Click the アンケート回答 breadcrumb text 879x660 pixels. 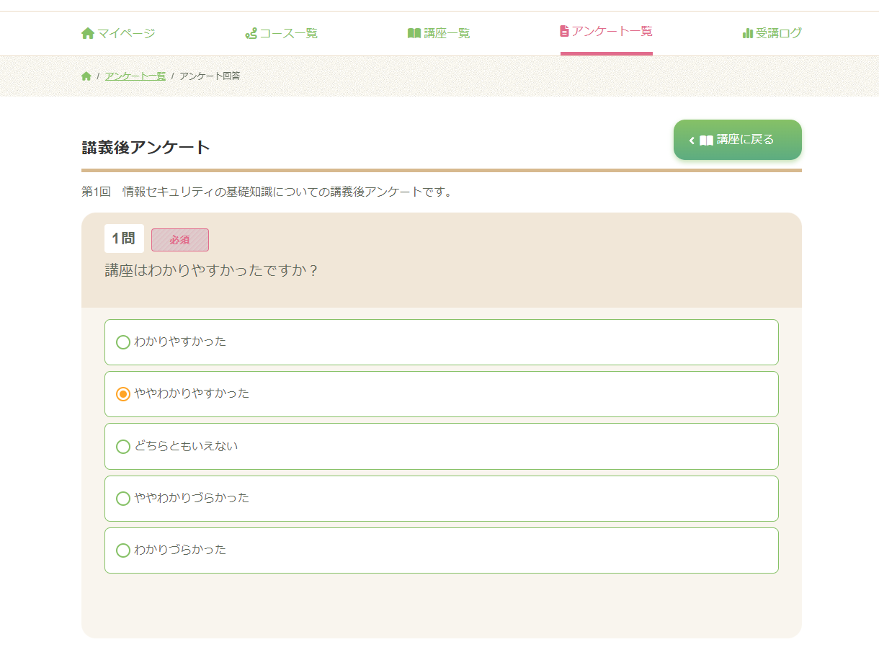[210, 76]
